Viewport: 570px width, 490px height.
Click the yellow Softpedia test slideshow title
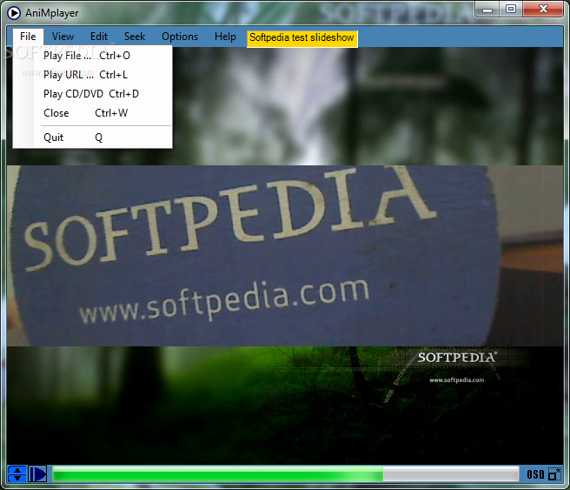pyautogui.click(x=302, y=38)
